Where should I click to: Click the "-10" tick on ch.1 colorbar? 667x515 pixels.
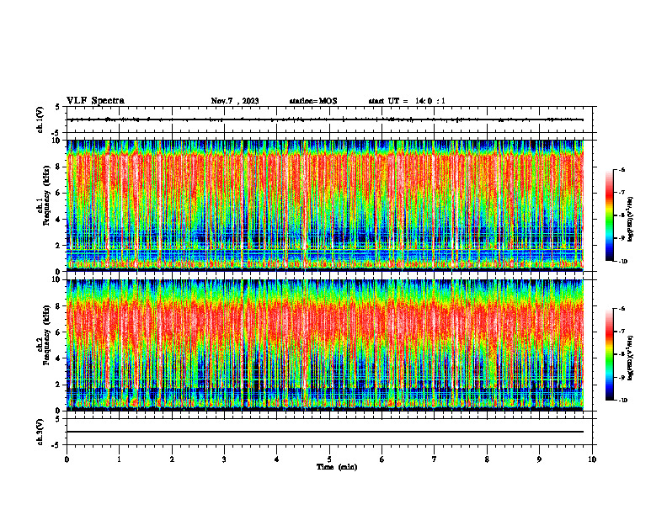pos(622,262)
